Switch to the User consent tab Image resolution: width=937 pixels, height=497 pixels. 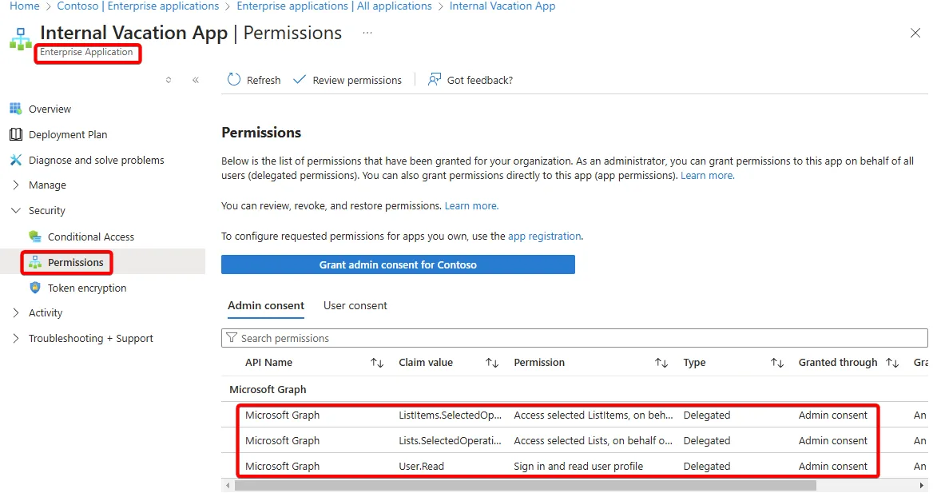click(x=355, y=305)
